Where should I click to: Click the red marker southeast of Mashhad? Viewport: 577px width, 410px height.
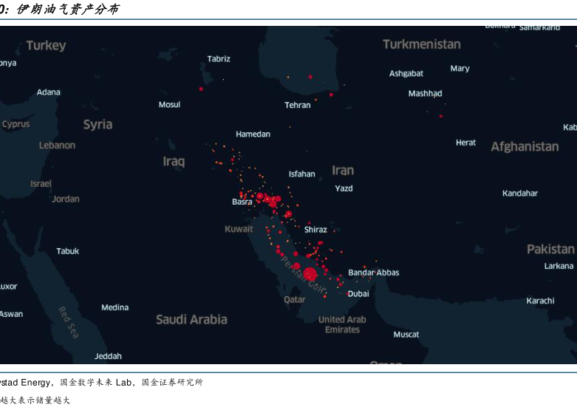441,116
